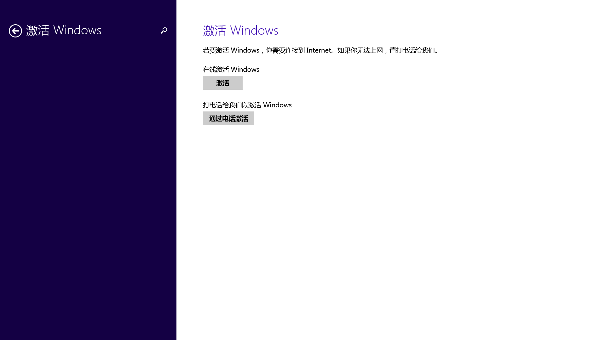Click 激活 characters in the purple heading

click(x=215, y=31)
